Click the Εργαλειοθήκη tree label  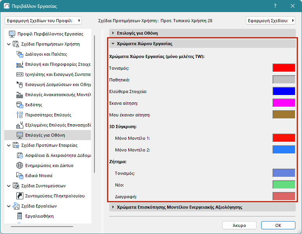39,216
